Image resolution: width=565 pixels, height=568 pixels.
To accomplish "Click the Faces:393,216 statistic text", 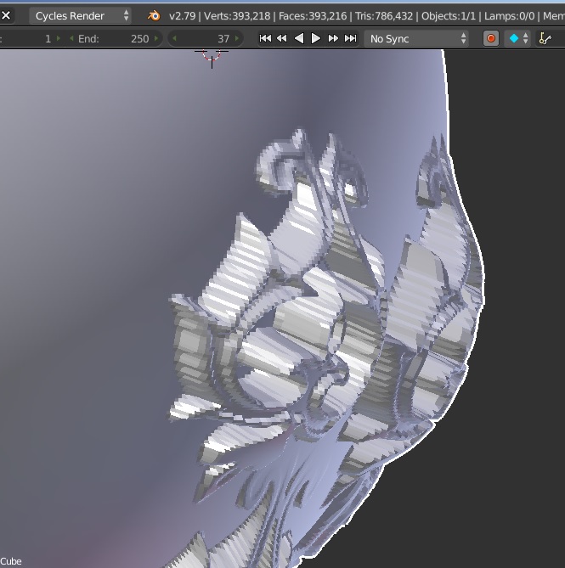I will click(x=313, y=16).
